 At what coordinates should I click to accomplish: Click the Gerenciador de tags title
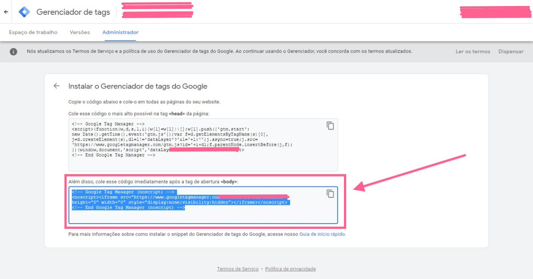[73, 12]
